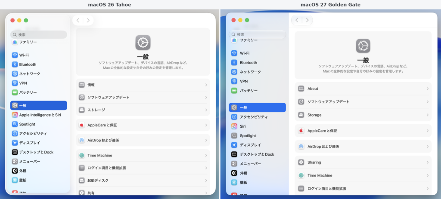Open ネットワーク icon in Golden Gate sidebar
441x199 pixels.
234,72
